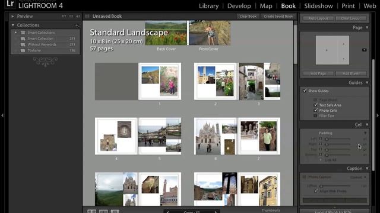Image resolution: width=380 pixels, height=213 pixels.
Task: Open the page layout picker arrow
Action: click(x=364, y=50)
